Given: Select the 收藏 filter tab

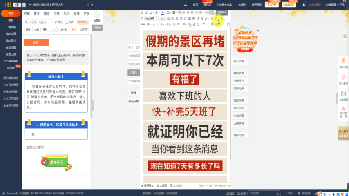Looking at the screenshot, I should point(36,29).
